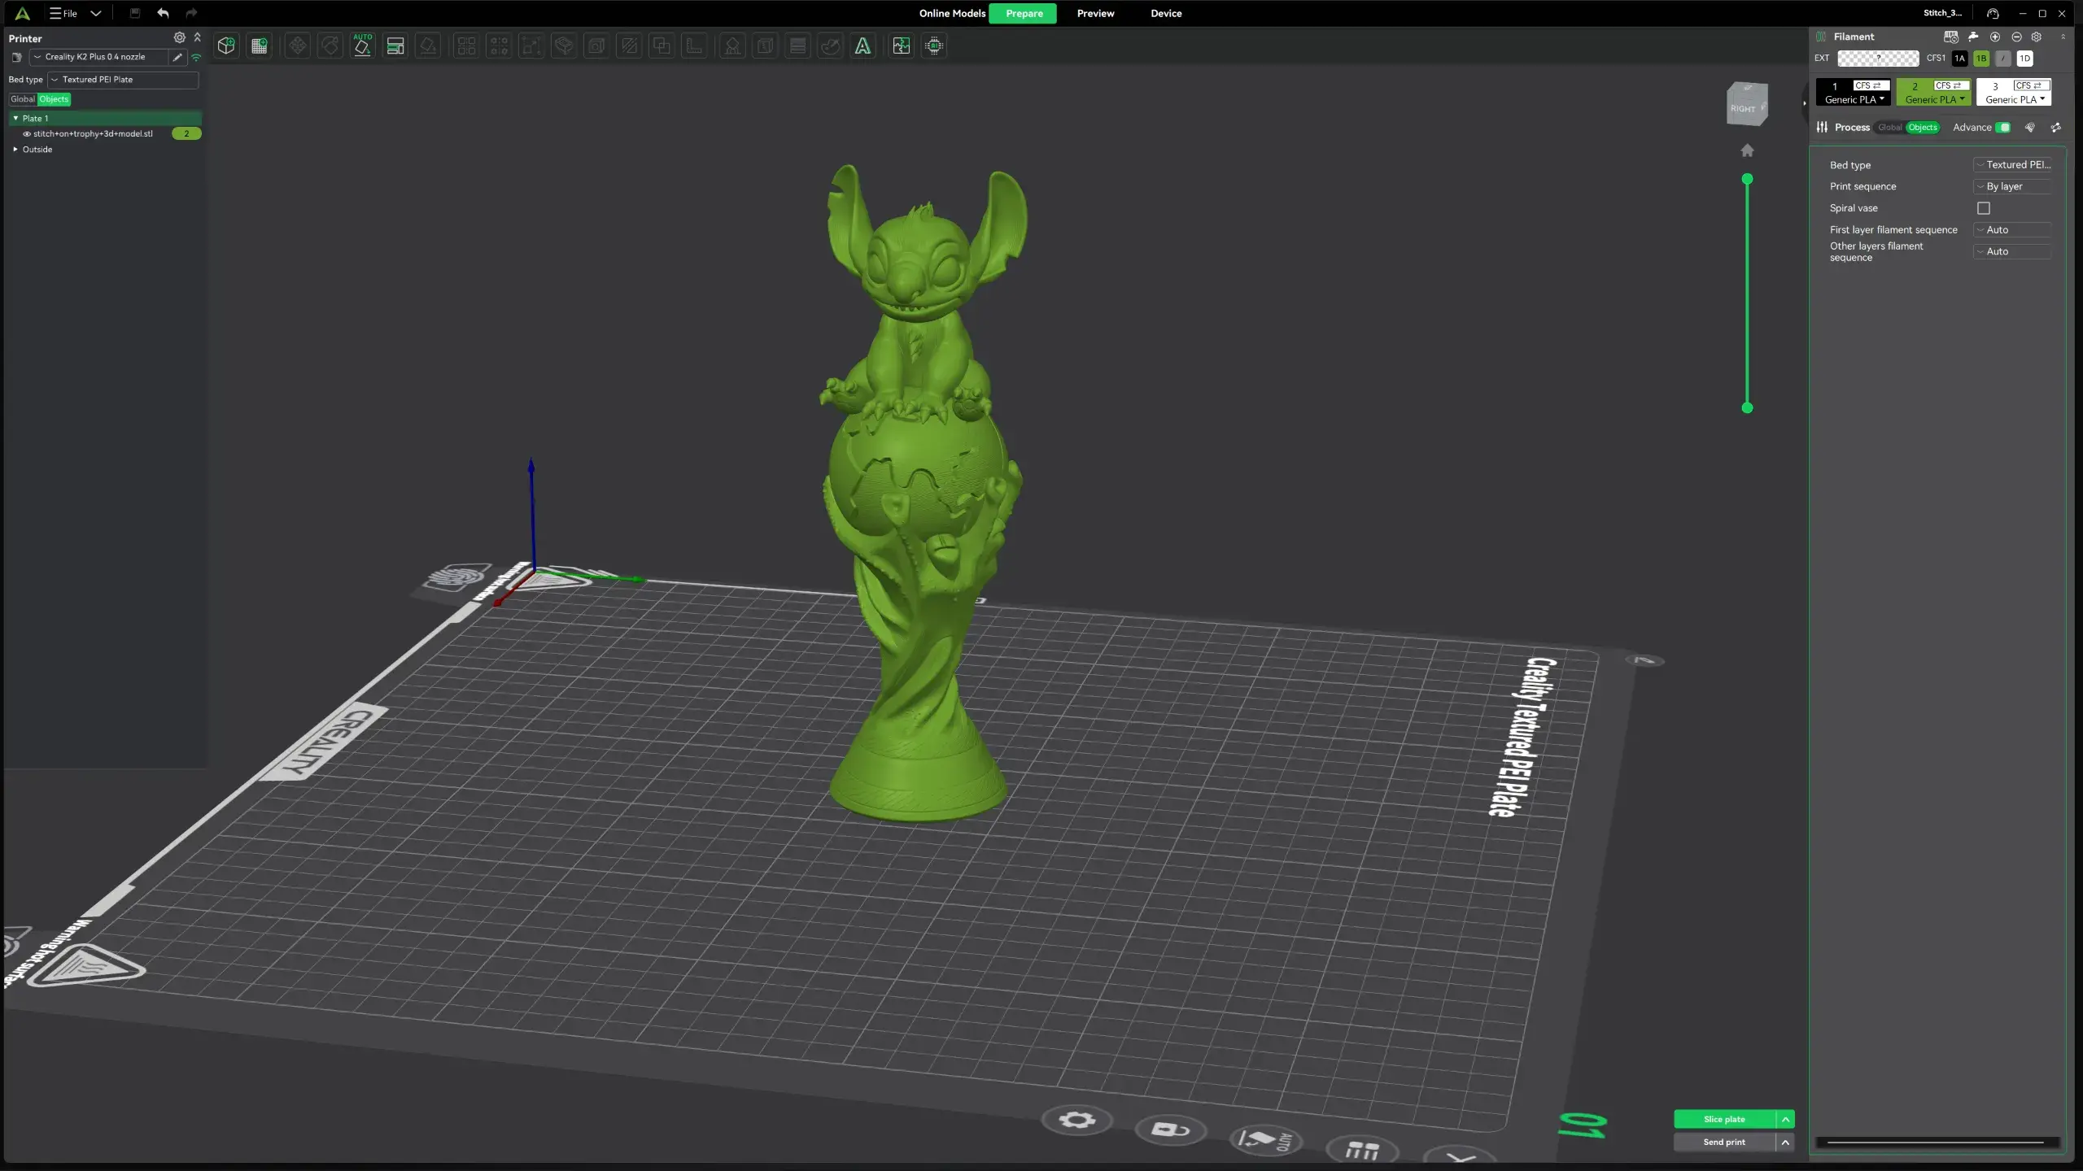Select the Scale tool
The image size is (2083, 1171).
[x=531, y=46]
